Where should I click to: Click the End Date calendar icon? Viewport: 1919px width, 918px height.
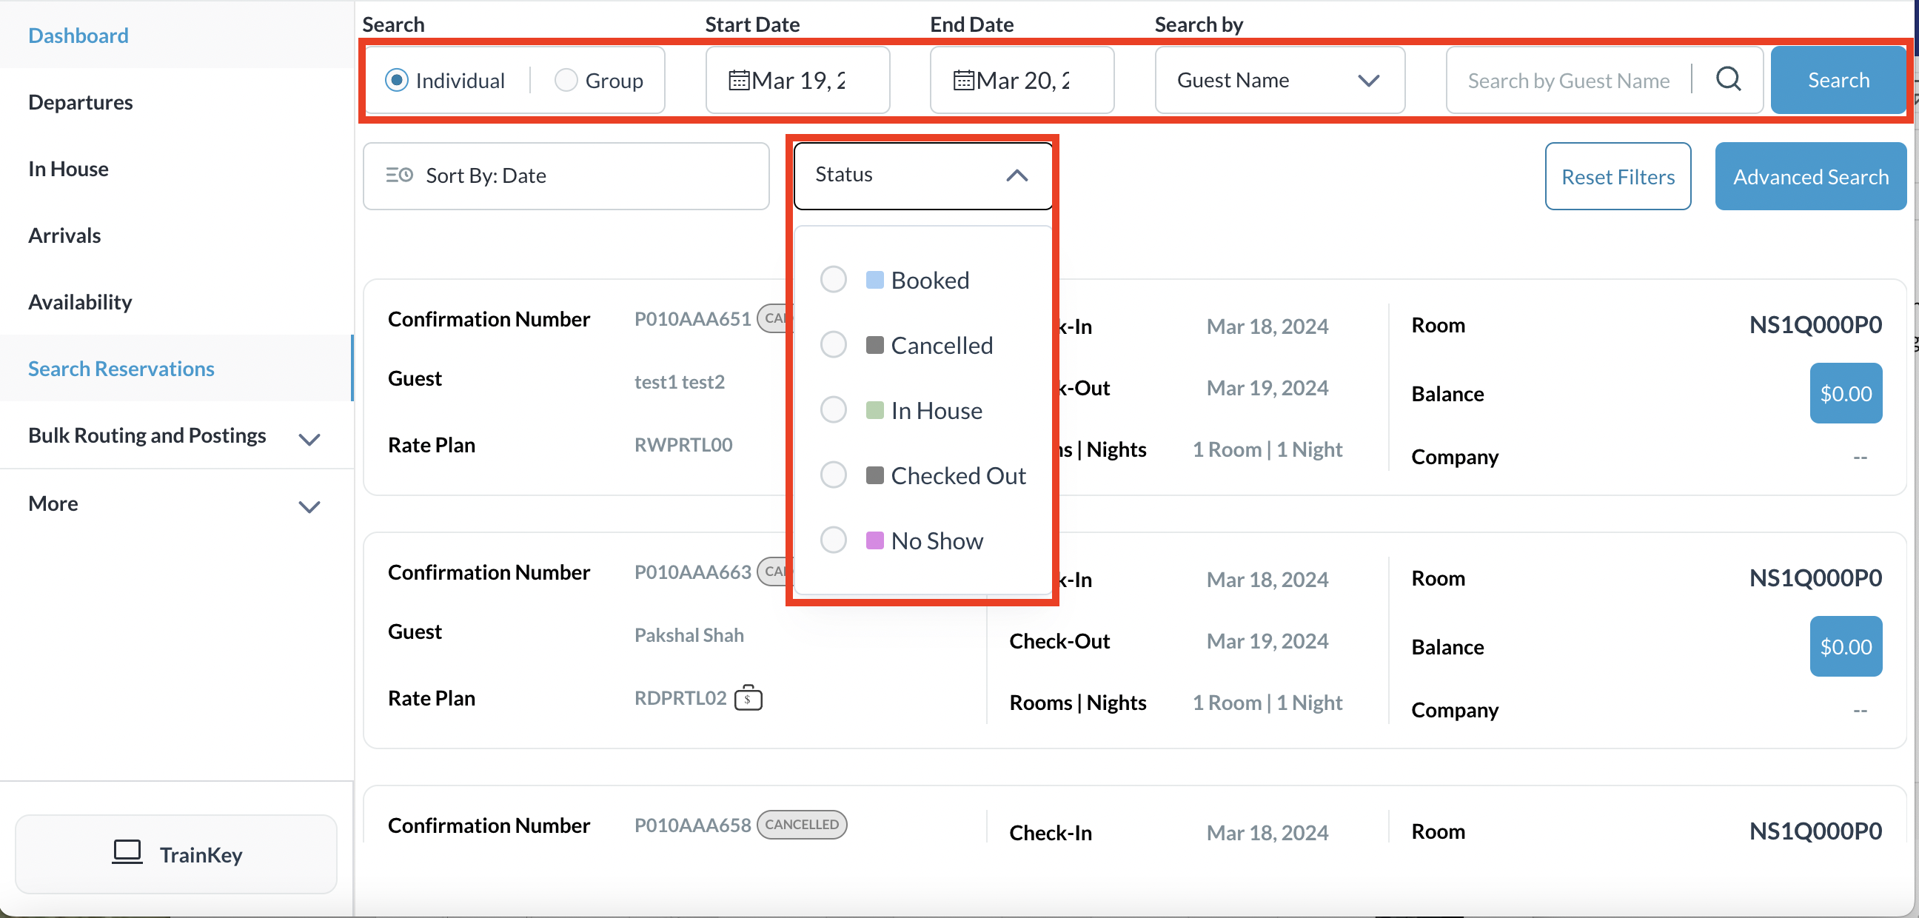click(x=963, y=80)
